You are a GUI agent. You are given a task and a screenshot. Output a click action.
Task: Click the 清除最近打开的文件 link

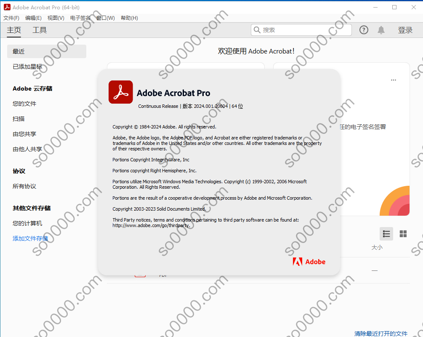pyautogui.click(x=381, y=334)
